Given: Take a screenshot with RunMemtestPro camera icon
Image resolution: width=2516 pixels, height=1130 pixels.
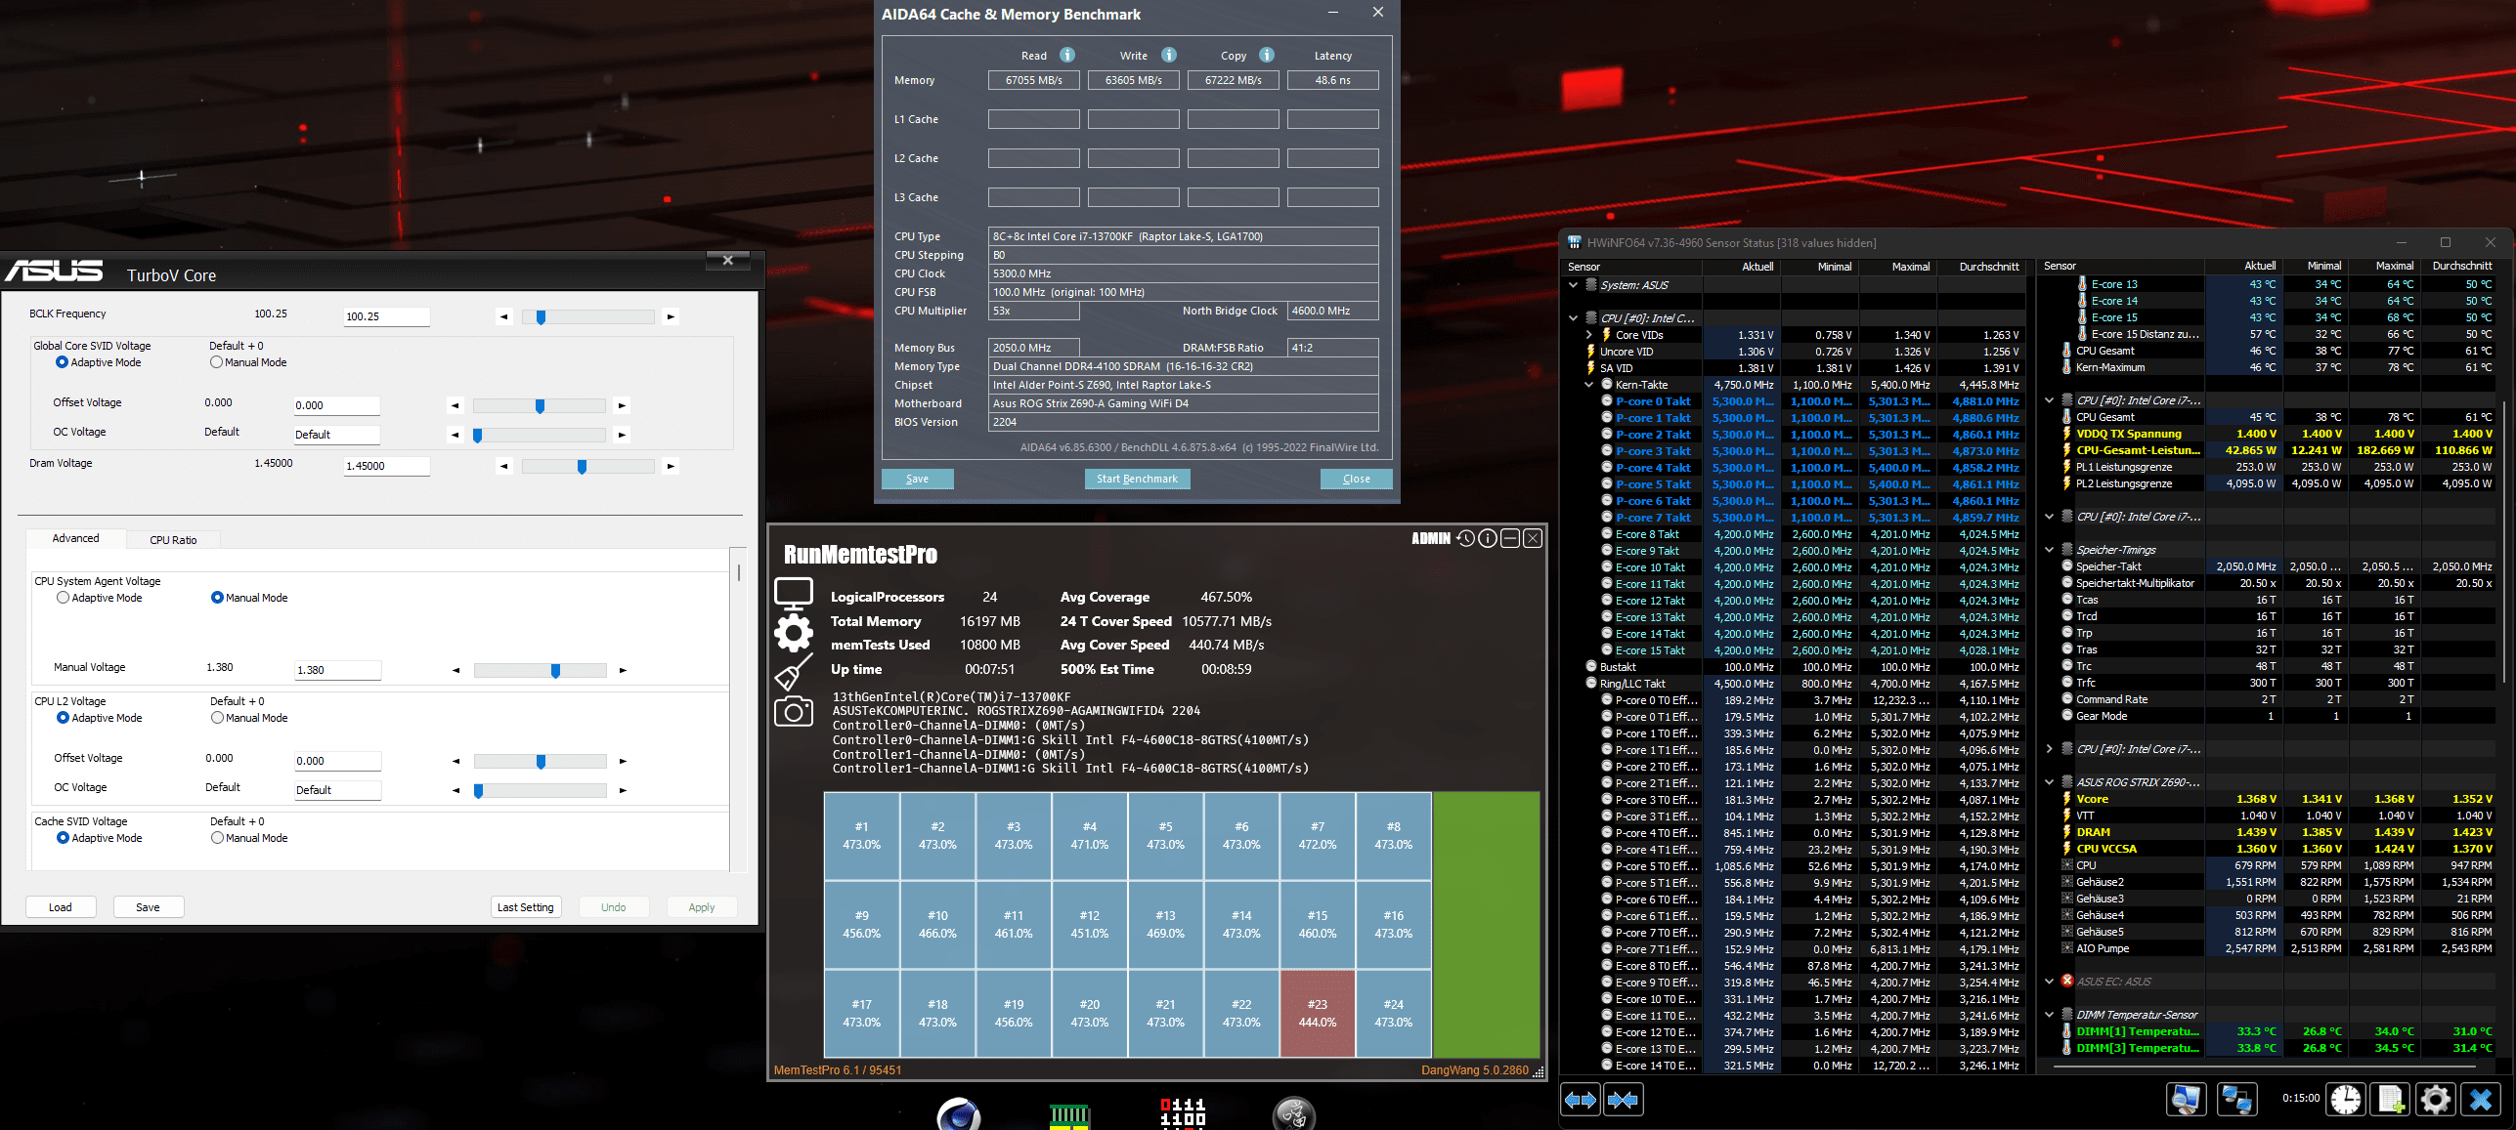Looking at the screenshot, I should pos(794,711).
